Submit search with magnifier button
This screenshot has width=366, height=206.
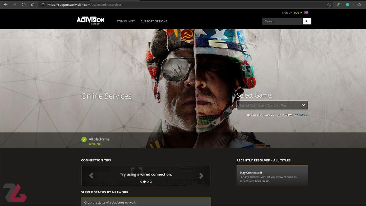pos(307,21)
